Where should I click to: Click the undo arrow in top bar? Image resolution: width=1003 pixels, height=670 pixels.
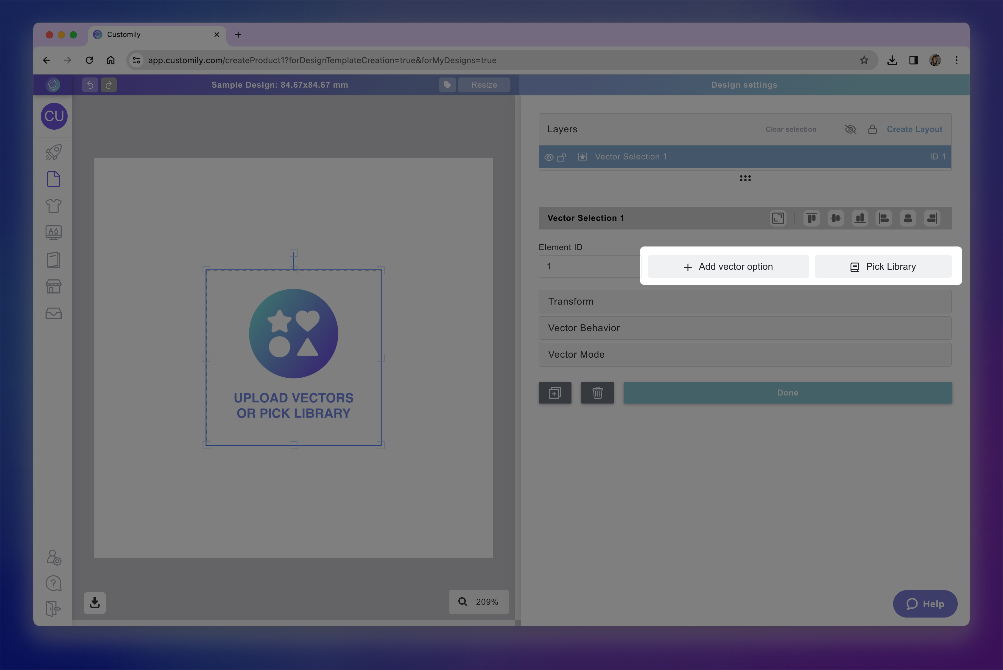90,85
